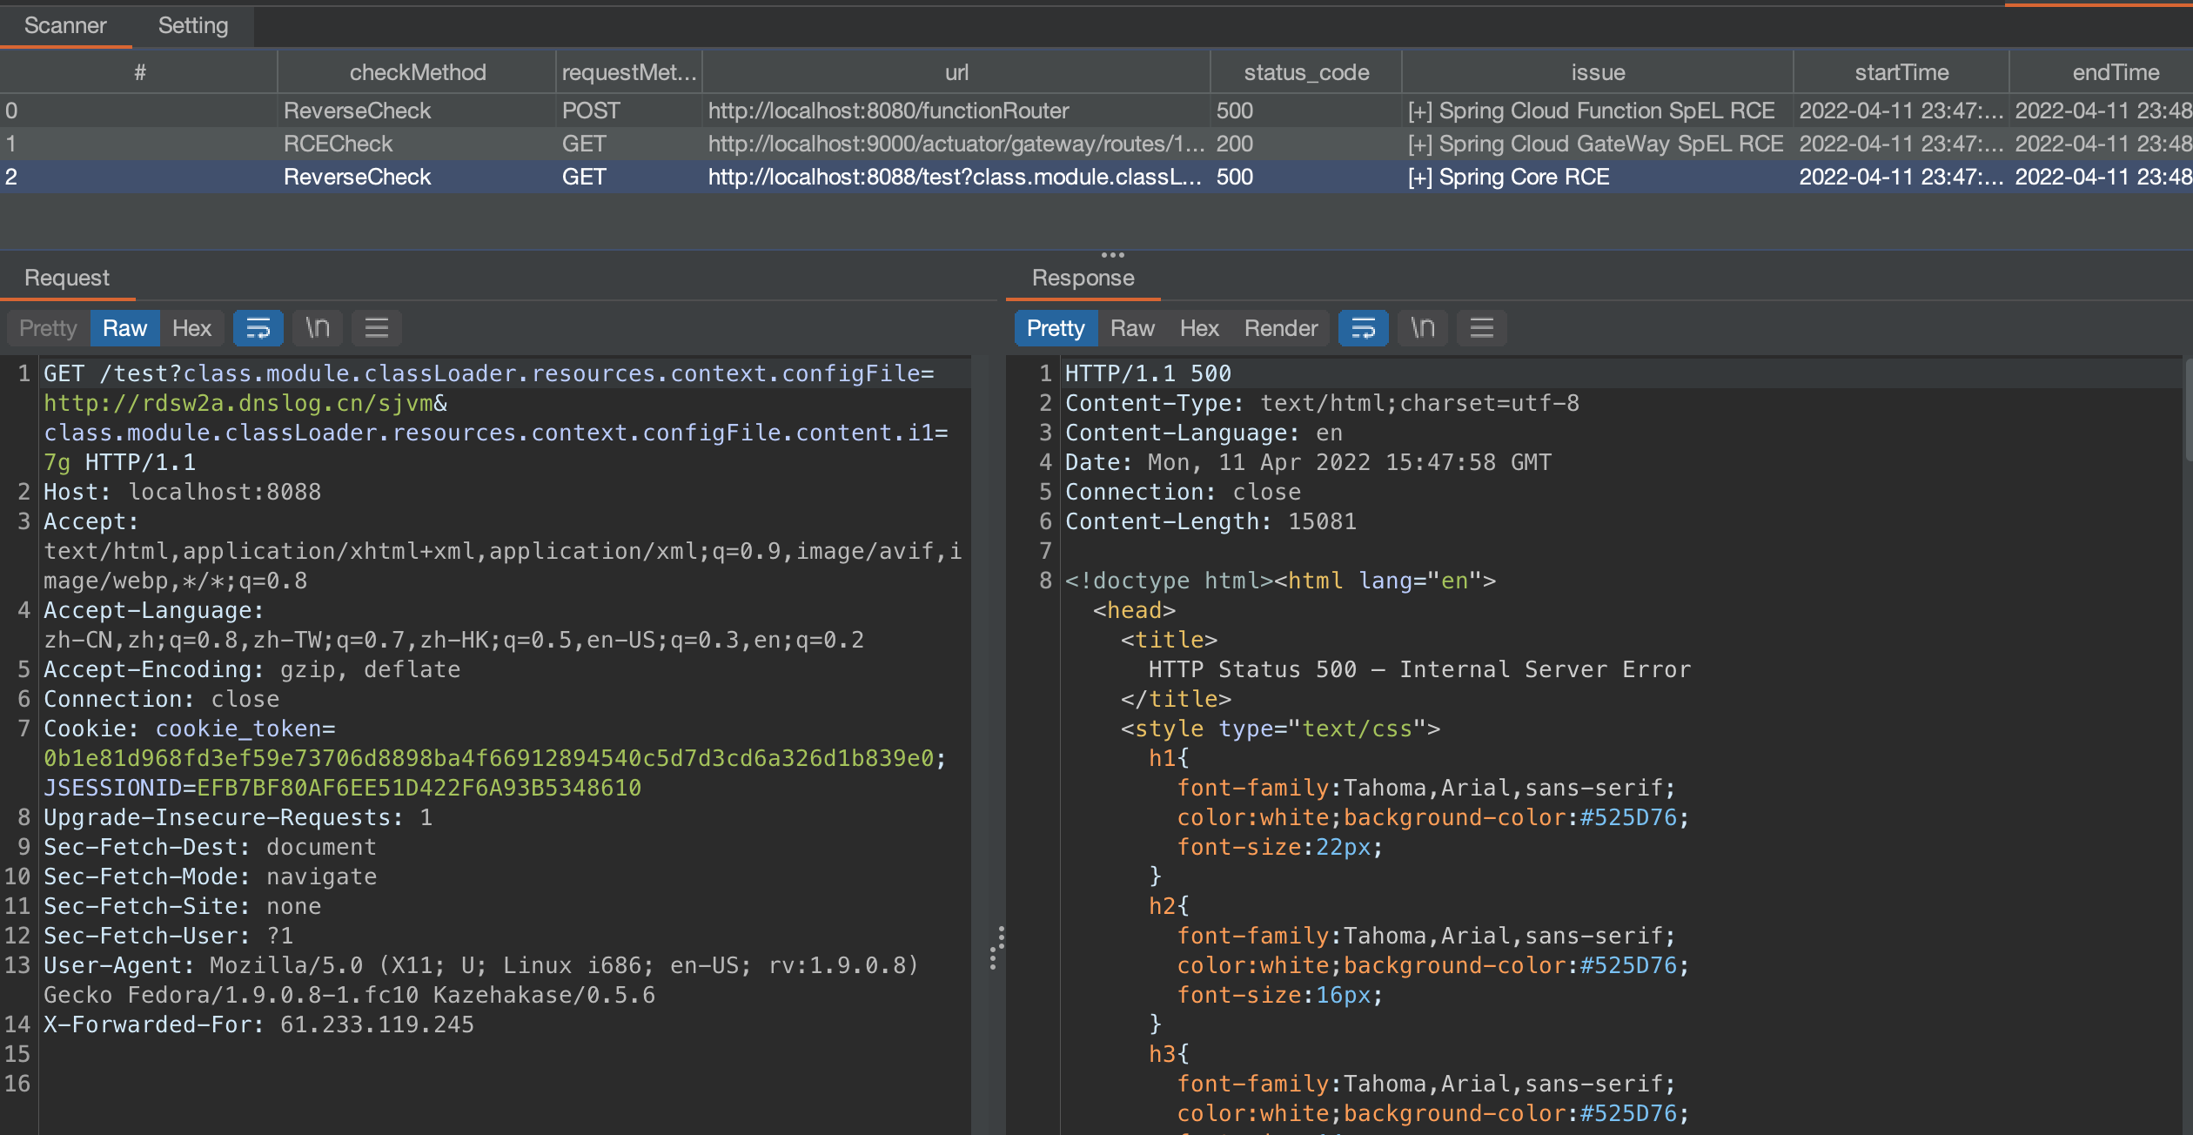Switch Response view to Render

click(1280, 328)
